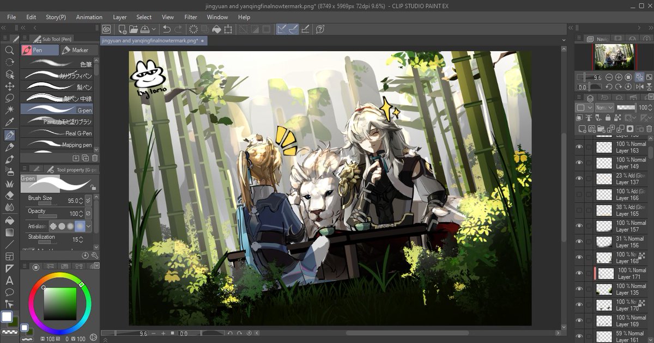Tick the checkbox beside Layer 163

[589, 147]
